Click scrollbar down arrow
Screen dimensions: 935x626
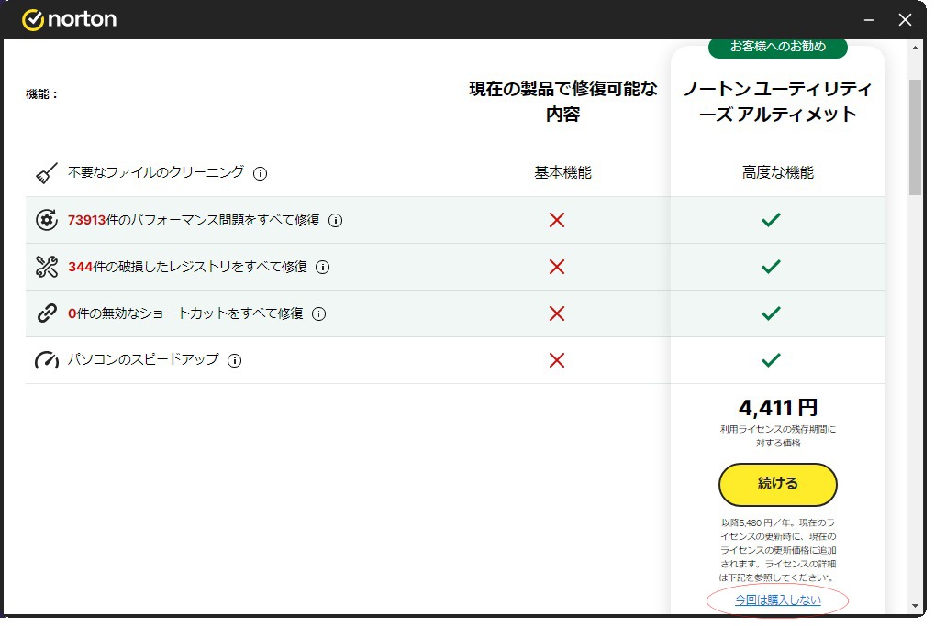[916, 607]
